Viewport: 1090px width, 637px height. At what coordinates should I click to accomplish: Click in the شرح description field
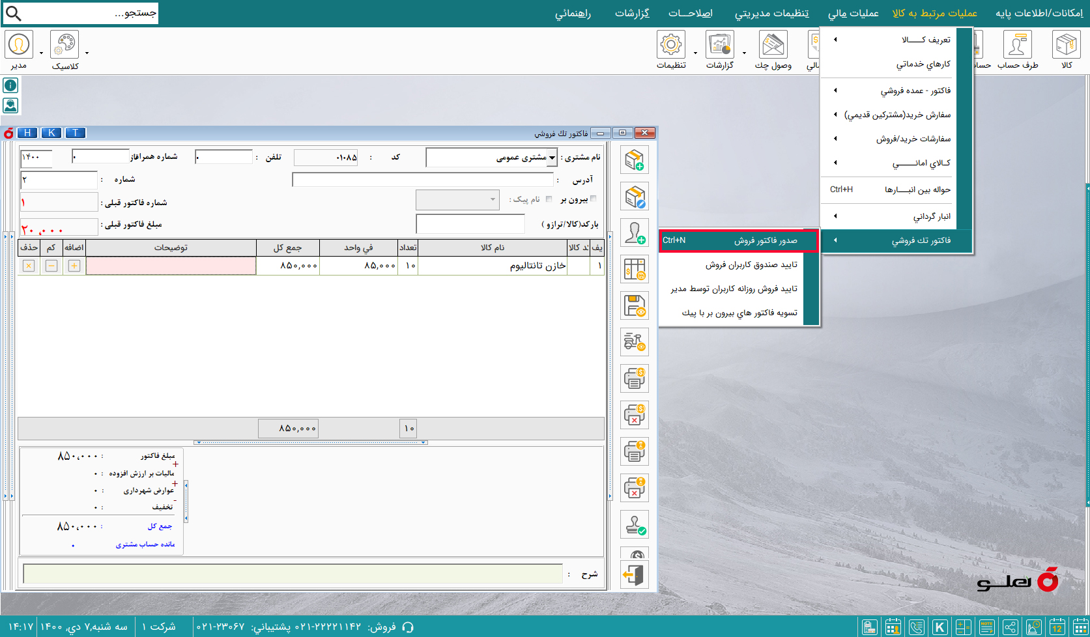[x=293, y=574]
